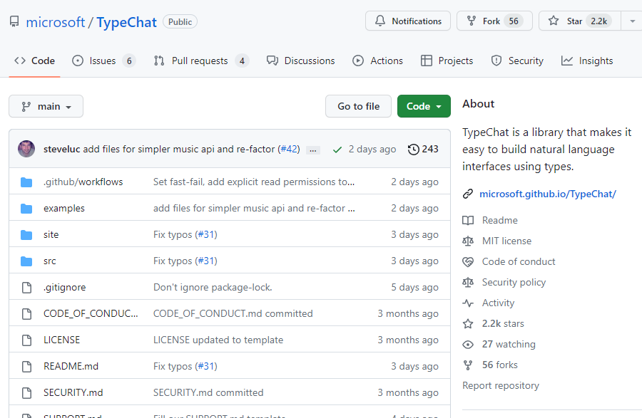642x418 pixels.
Task: Open the Insights tab
Action: [587, 61]
